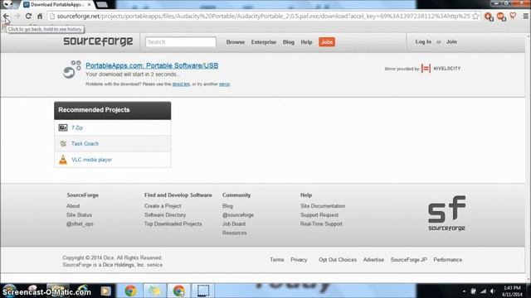This screenshot has height=298, width=531.
Task: Click the direct link for download
Action: (x=181, y=84)
